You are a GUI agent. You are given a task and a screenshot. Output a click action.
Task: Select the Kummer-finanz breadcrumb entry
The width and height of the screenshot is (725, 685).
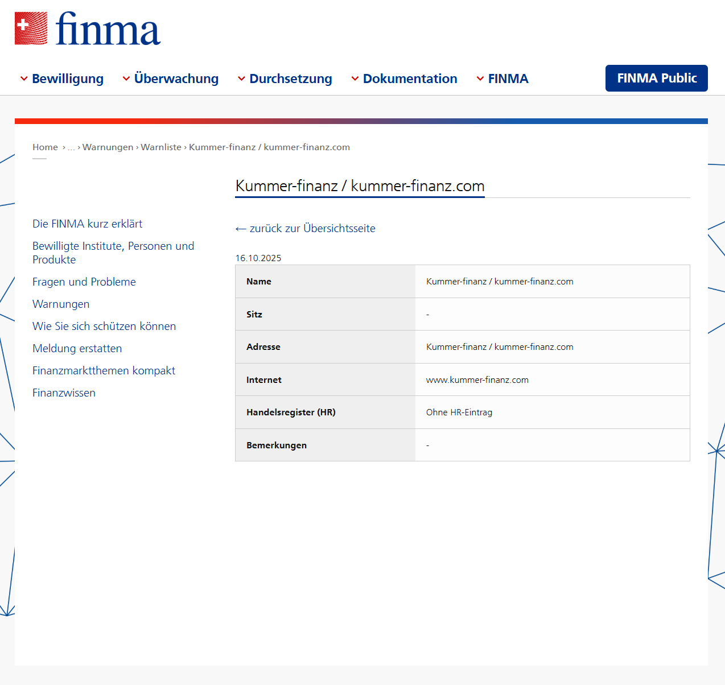[269, 147]
